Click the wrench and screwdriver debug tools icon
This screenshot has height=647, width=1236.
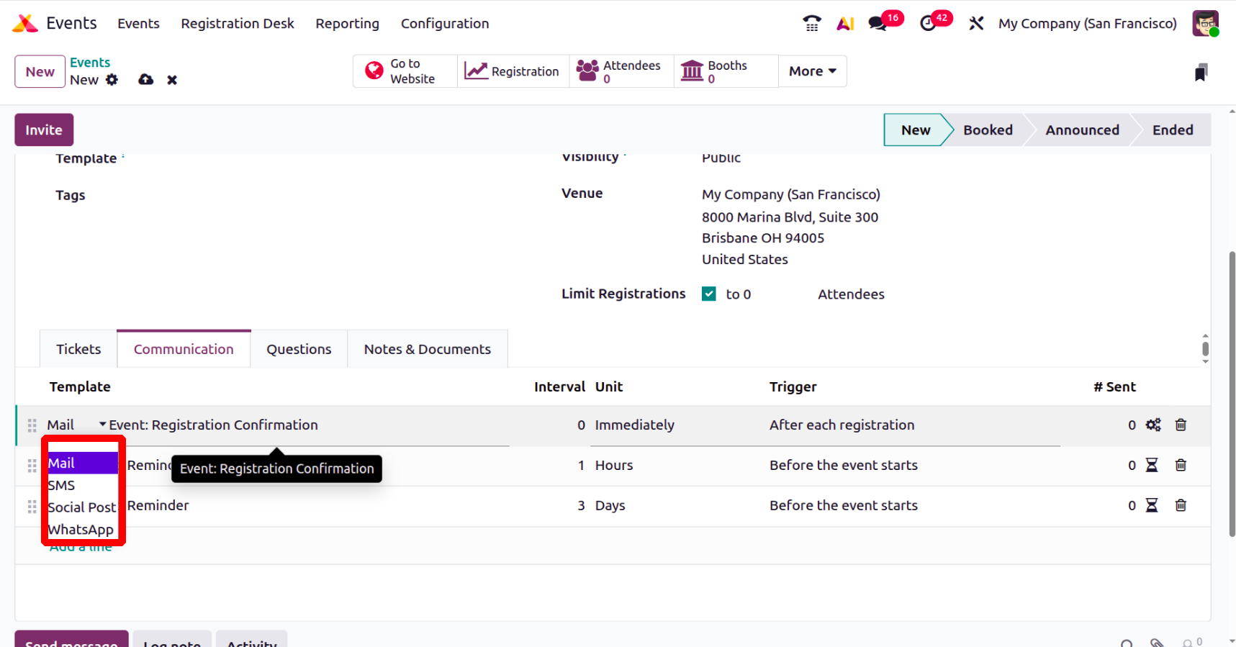click(976, 24)
